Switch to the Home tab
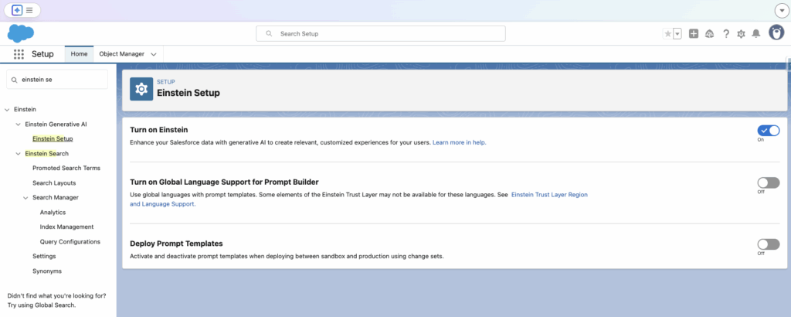 click(x=80, y=54)
